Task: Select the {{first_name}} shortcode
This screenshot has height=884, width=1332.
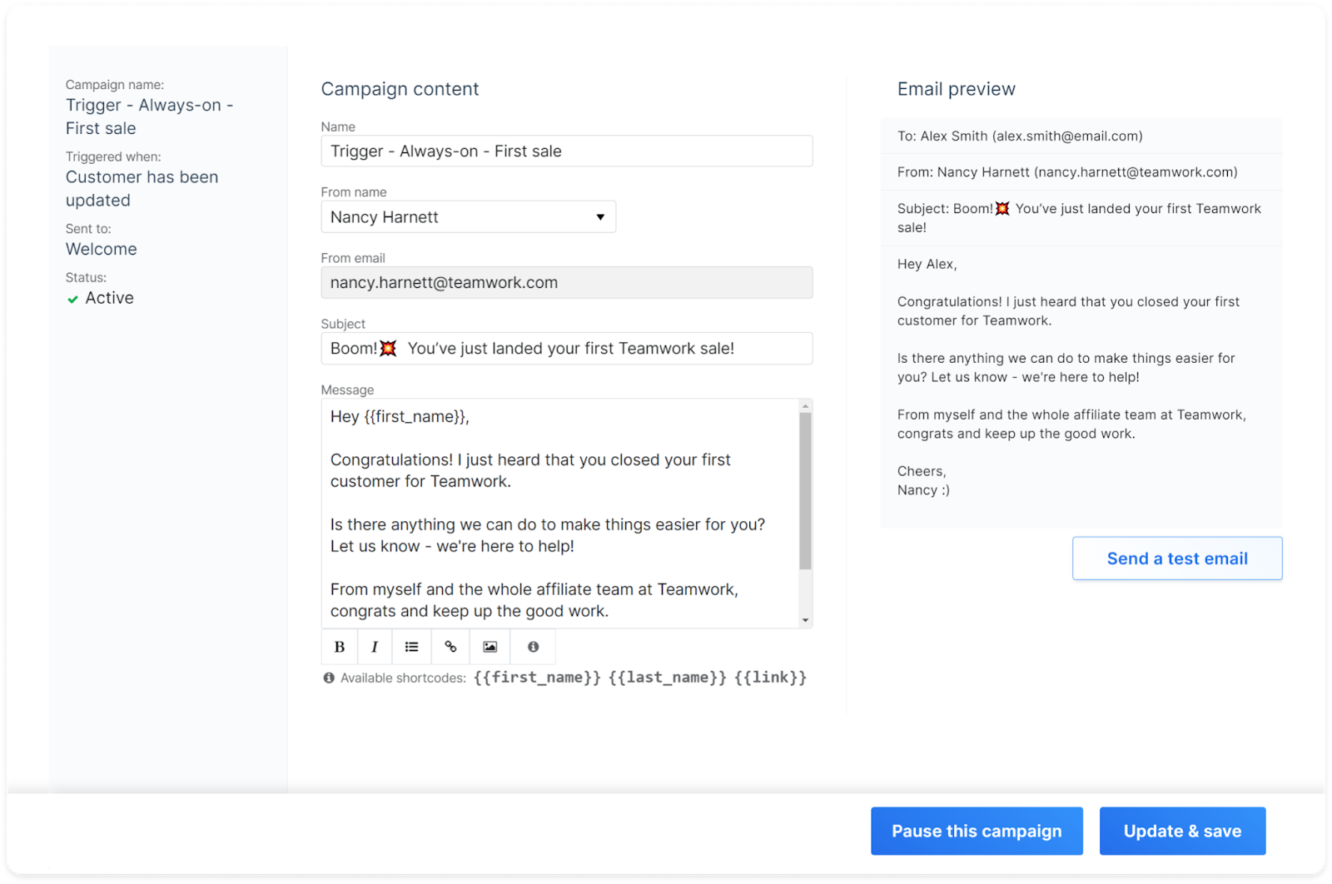Action: pyautogui.click(x=536, y=677)
